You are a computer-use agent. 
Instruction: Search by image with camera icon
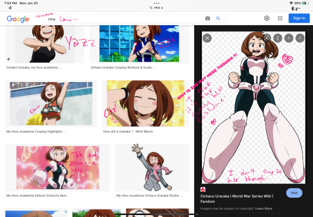pos(208,18)
